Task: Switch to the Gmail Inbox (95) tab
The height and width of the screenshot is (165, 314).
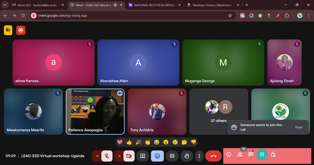Action: [x=37, y=5]
